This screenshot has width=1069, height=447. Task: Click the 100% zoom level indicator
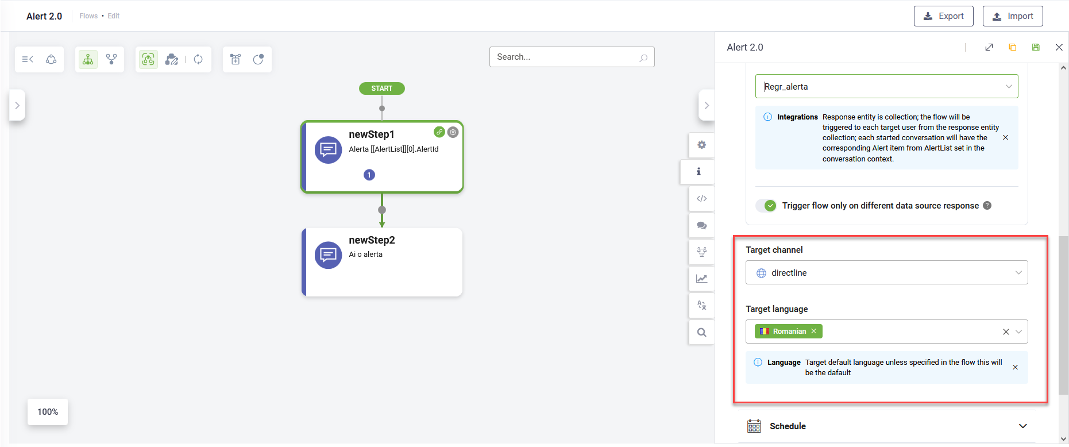coord(48,412)
